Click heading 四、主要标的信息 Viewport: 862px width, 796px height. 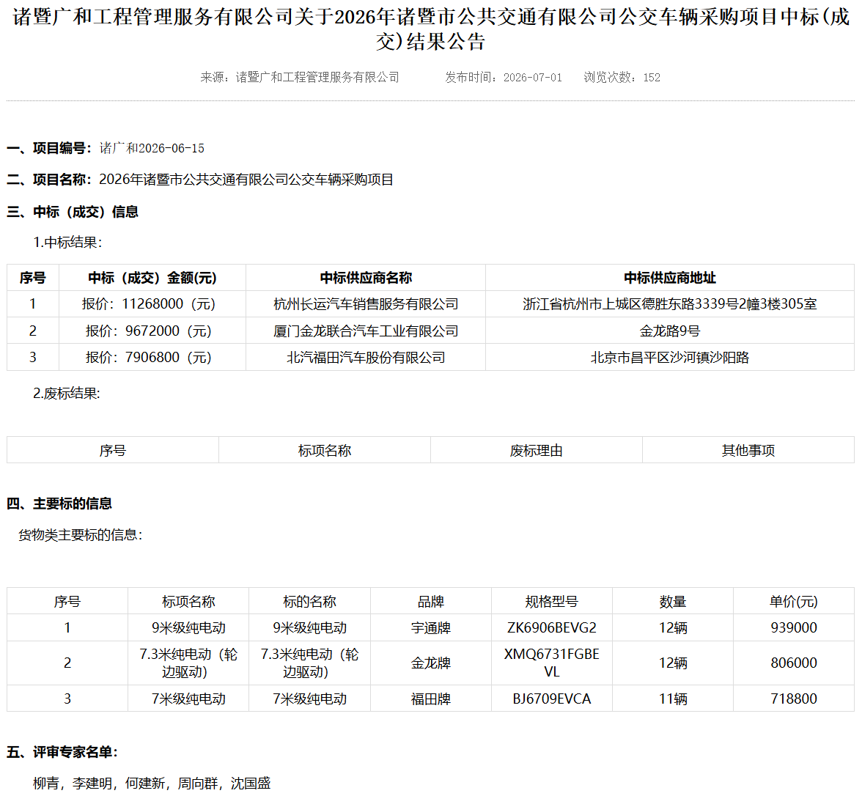point(59,504)
